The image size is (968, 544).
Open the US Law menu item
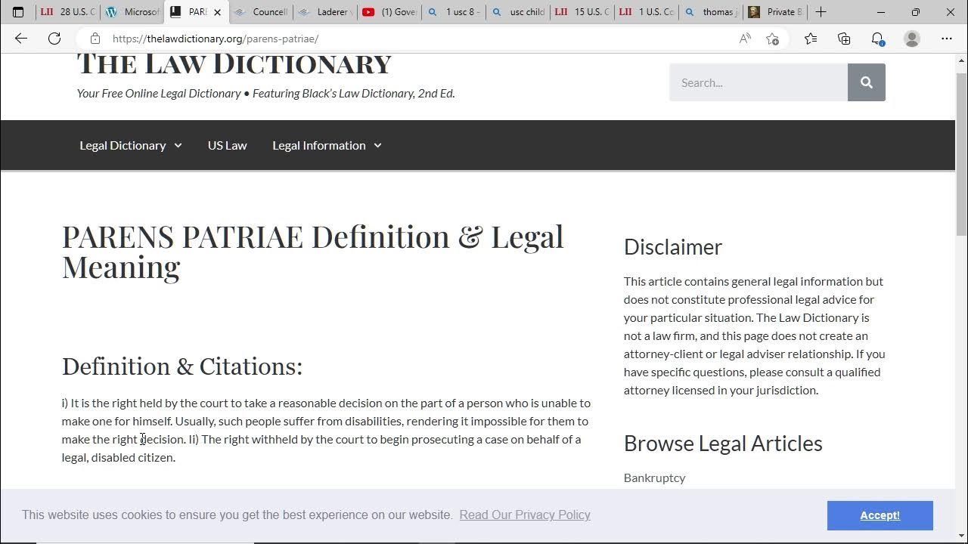pyautogui.click(x=228, y=145)
